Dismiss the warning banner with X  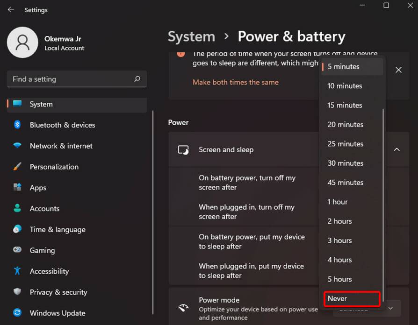[x=398, y=70]
